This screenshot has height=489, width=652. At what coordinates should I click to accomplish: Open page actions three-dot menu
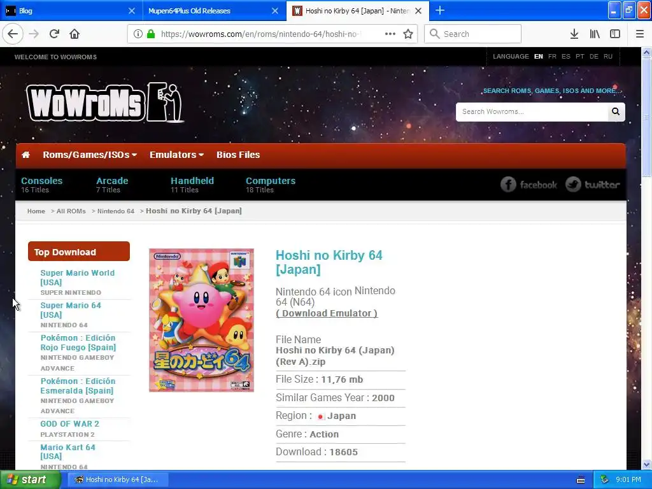coord(390,34)
